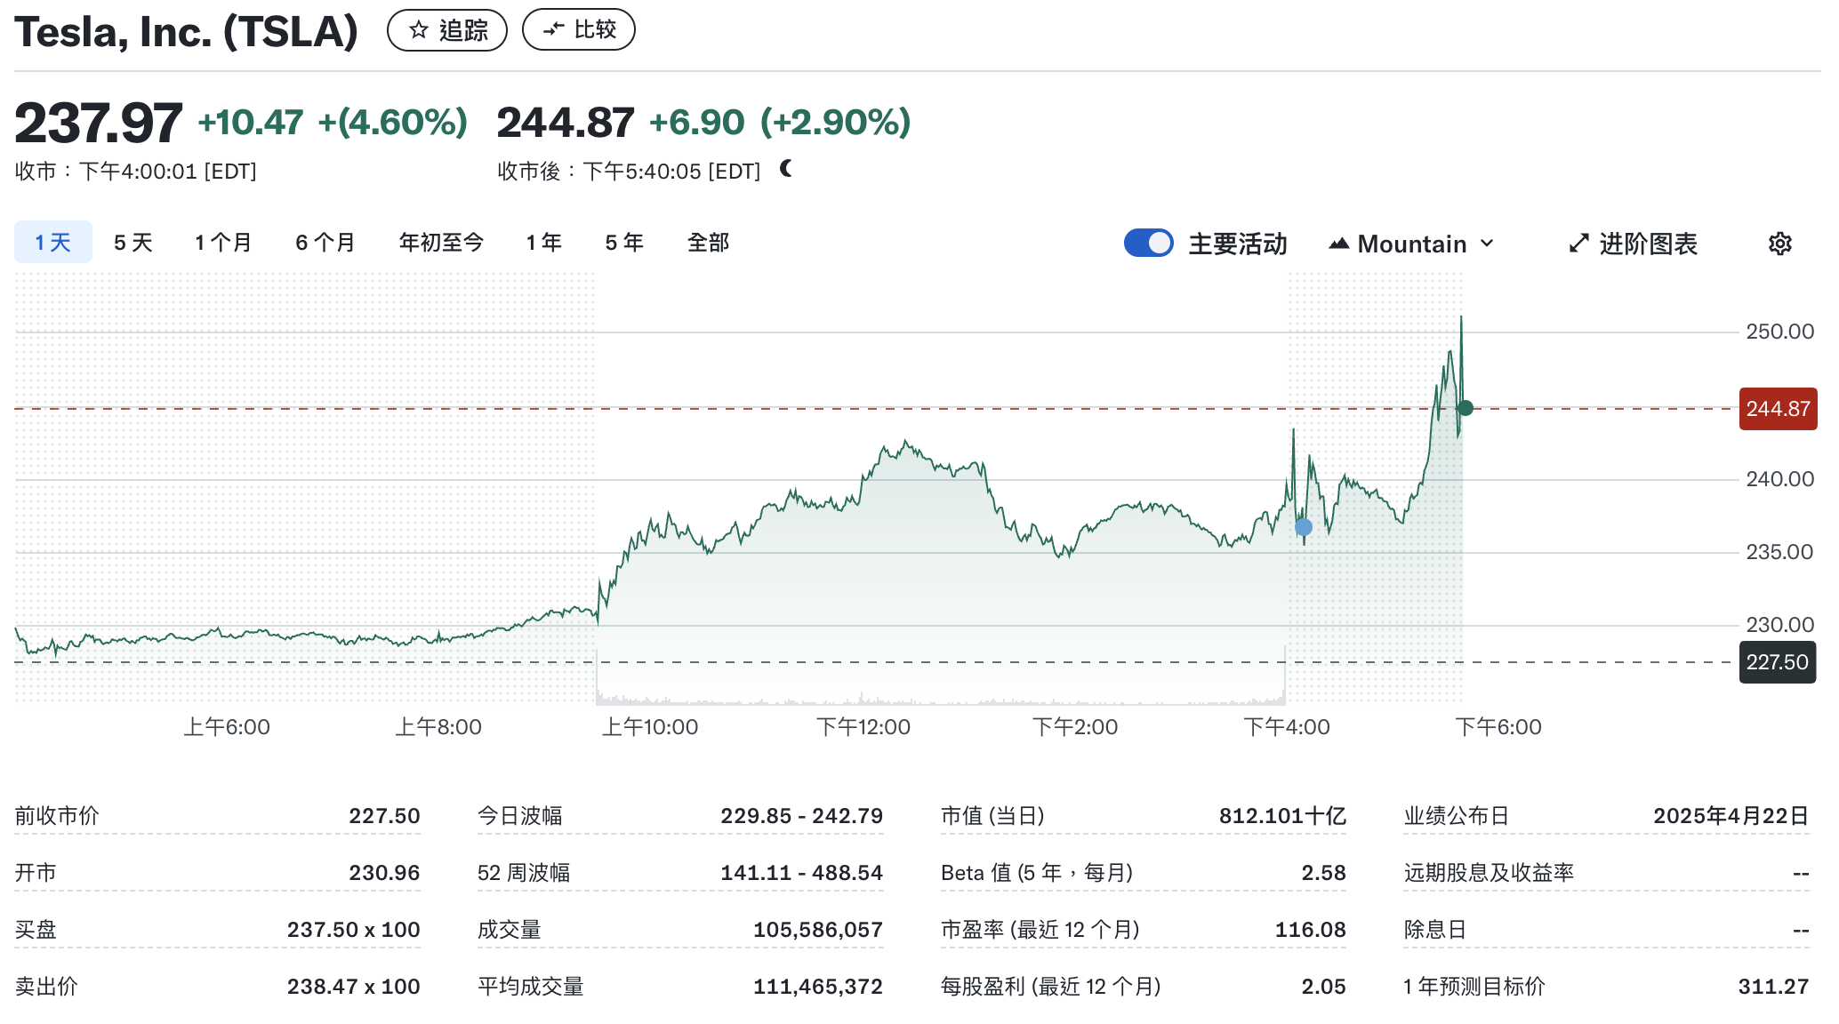Select the 1 年 range tab
Viewport: 1839px width, 1024px height.
544,242
